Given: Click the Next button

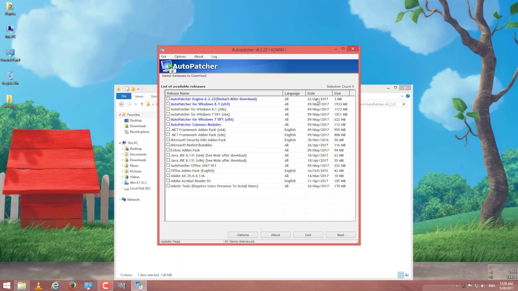Looking at the screenshot, I should [341, 235].
